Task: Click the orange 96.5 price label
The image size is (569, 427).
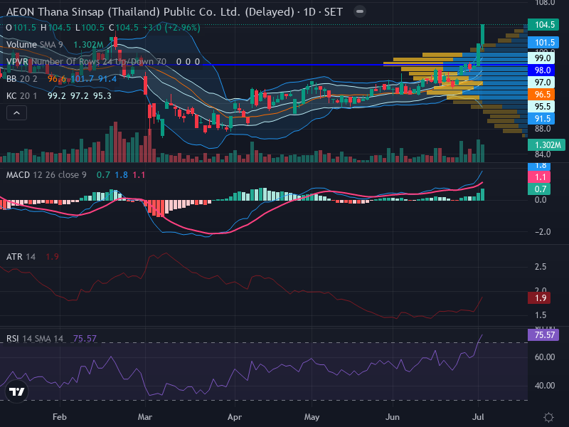Action: click(541, 95)
